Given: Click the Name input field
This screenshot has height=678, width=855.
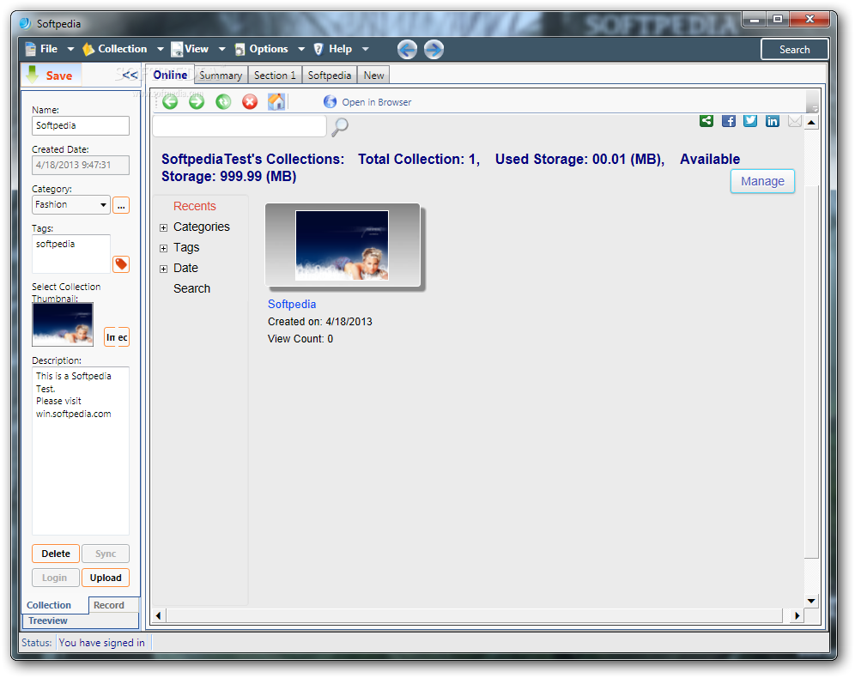Looking at the screenshot, I should pos(81,126).
